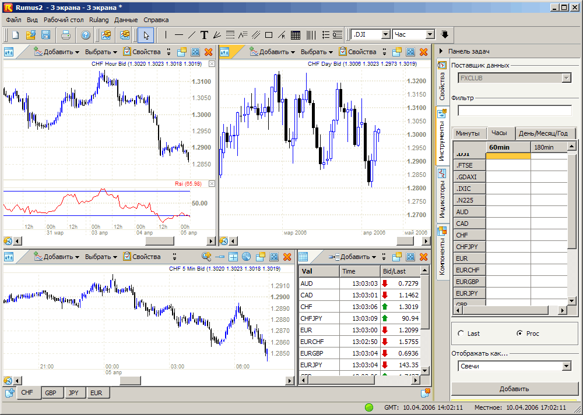This screenshot has width=583, height=415.
Task: Select the text 'T' drawing tool
Action: tap(204, 35)
